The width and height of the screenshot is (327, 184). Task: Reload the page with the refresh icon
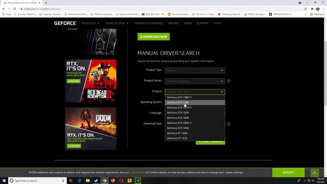tap(15, 9)
